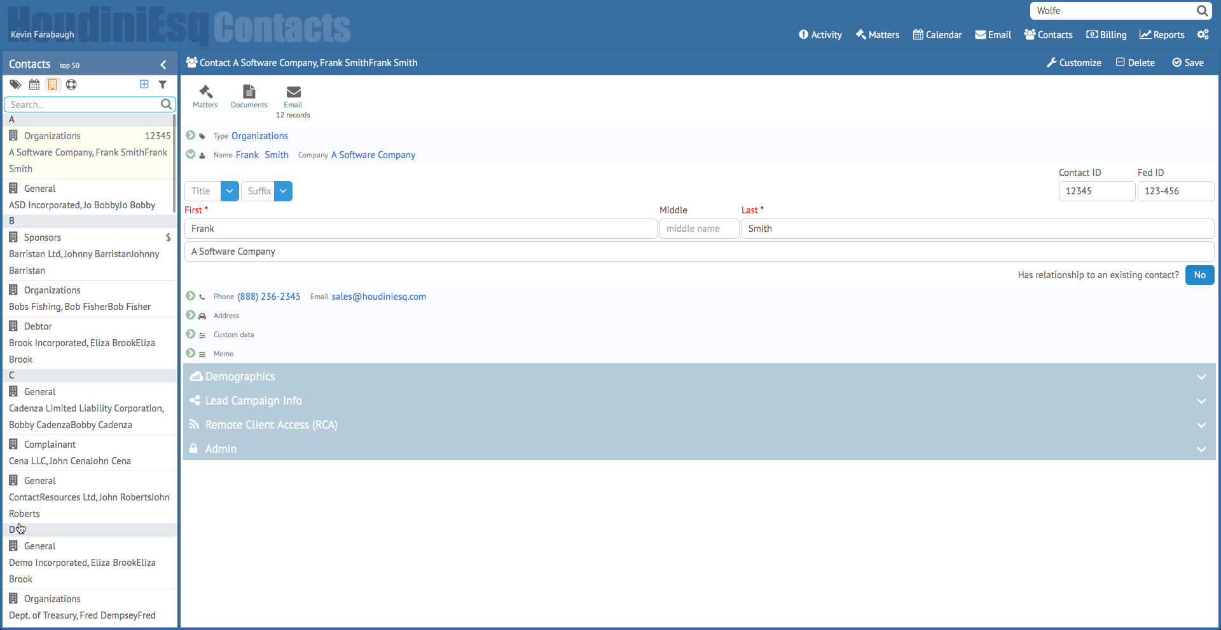The height and width of the screenshot is (630, 1221).
Task: Open Reports in the top navigation
Action: tap(1162, 35)
